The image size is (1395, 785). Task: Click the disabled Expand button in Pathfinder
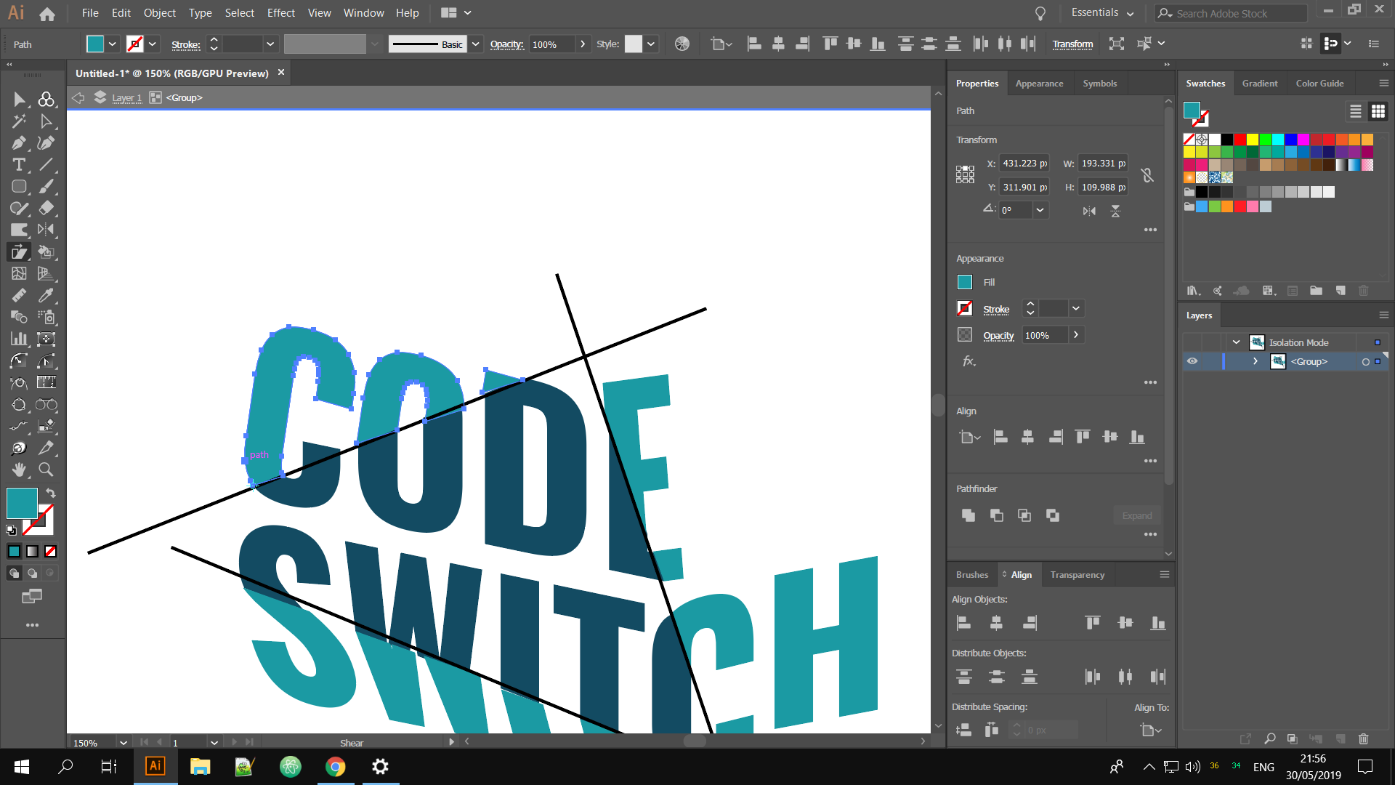[1137, 515]
